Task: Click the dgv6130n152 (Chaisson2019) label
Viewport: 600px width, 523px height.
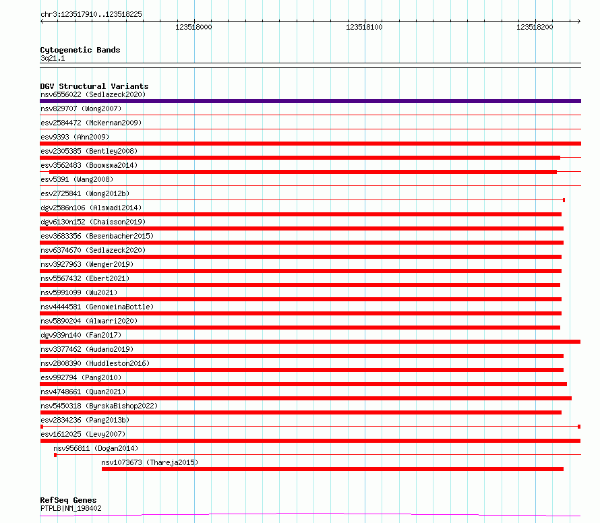Action: (x=93, y=222)
